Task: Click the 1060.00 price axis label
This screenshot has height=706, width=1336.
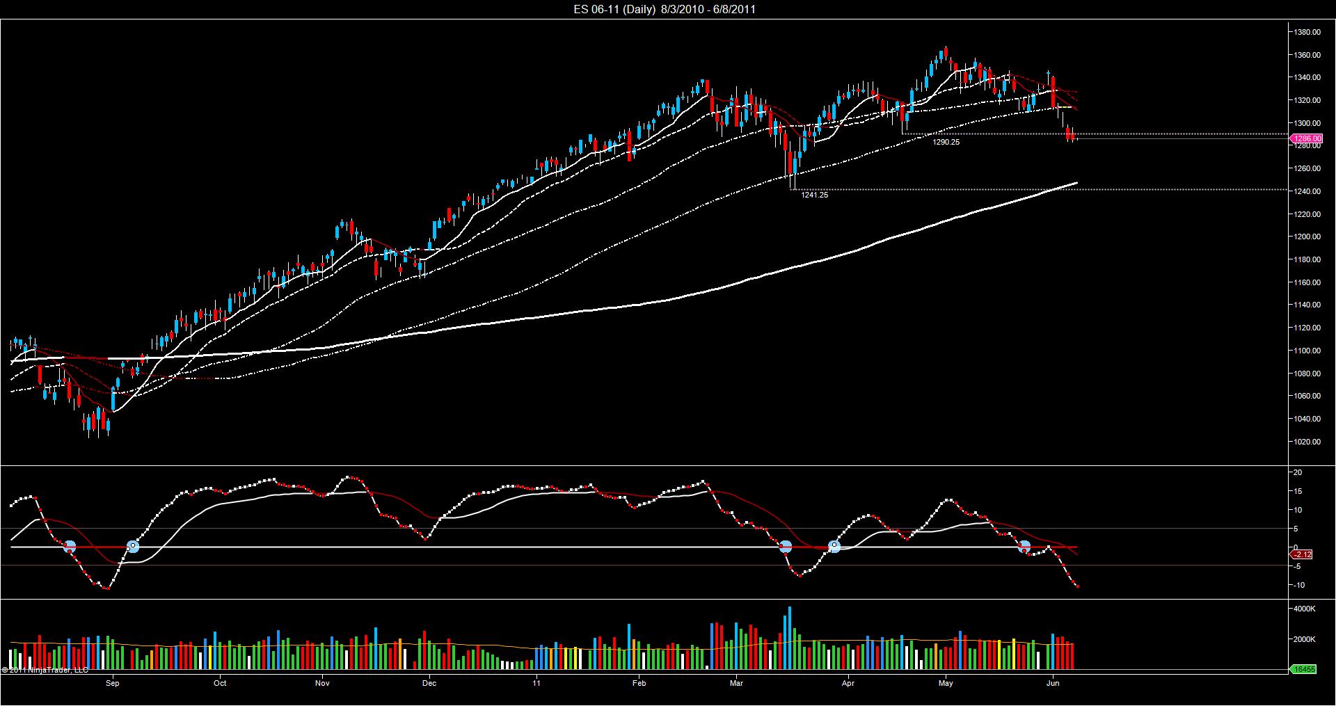Action: [1307, 396]
